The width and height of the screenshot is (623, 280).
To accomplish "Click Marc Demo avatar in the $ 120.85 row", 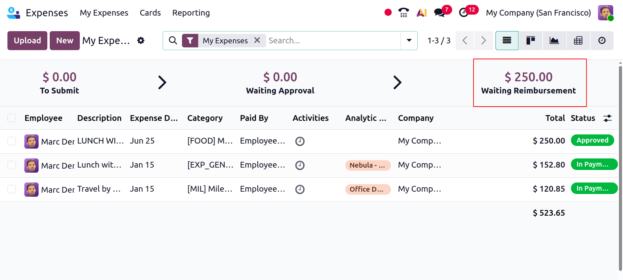I will click(x=31, y=190).
